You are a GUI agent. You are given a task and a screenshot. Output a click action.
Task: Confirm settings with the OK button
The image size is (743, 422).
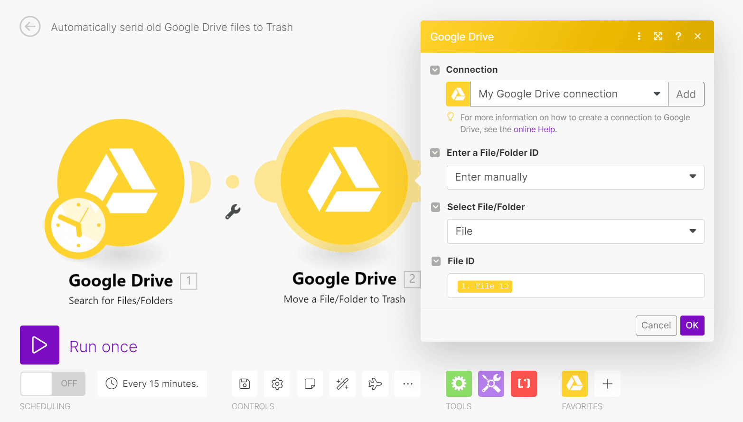(x=692, y=325)
